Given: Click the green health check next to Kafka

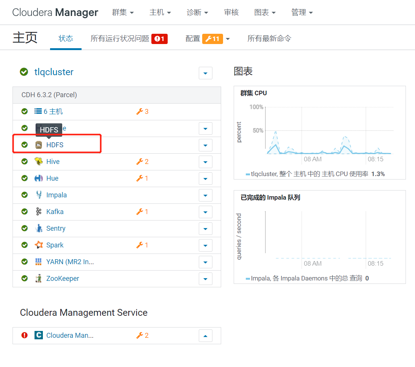Looking at the screenshot, I should (25, 211).
